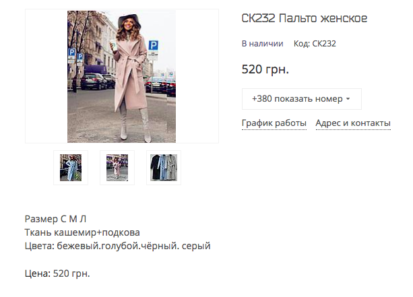Image resolution: width=413 pixels, height=297 pixels.
Task: Click the Ткань кашемир+подкова description line
Action: coord(82,232)
